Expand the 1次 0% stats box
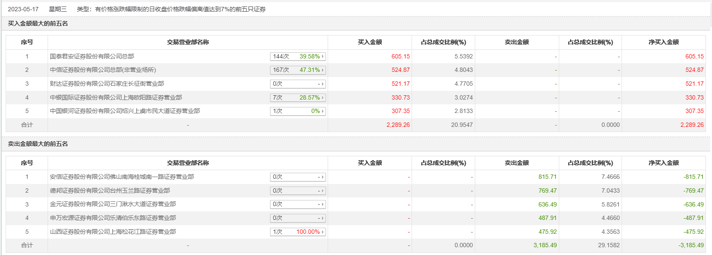This screenshot has height=255, width=712. (298, 111)
